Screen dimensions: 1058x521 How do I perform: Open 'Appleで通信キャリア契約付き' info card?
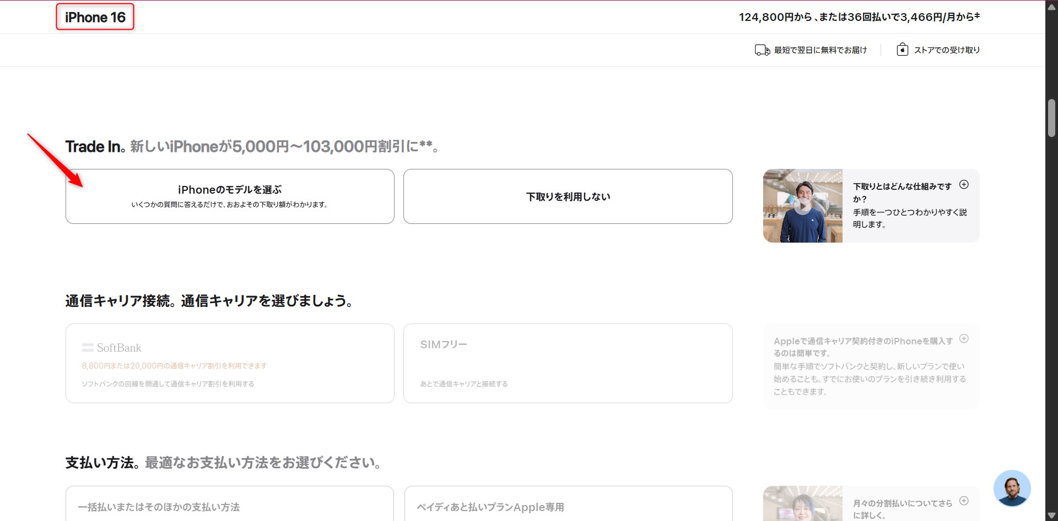click(871, 366)
